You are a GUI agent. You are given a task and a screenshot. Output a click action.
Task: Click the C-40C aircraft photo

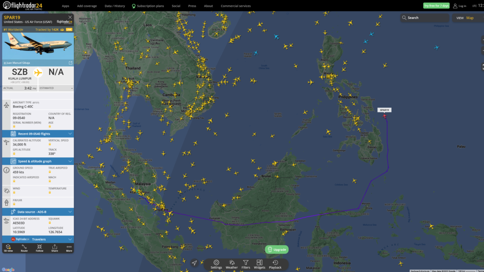pyautogui.click(x=38, y=46)
